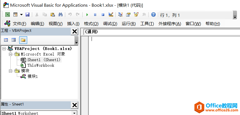The width and height of the screenshot is (240, 115).
Task: Collapse the Microsoft Excel 对象 folder
Action: coord(10,54)
